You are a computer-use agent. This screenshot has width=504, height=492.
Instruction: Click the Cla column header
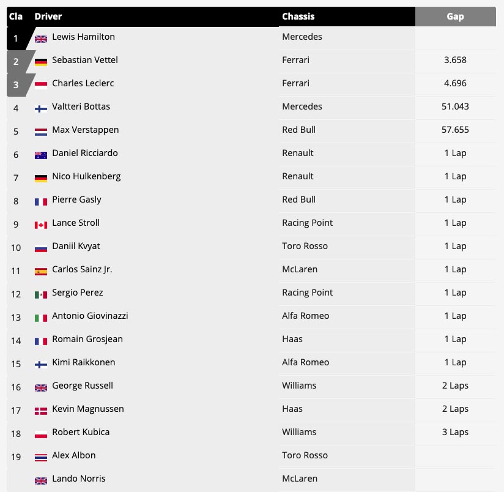(16, 17)
